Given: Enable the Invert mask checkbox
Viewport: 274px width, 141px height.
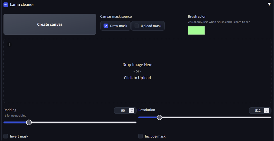Looking at the screenshot, I should [6, 136].
